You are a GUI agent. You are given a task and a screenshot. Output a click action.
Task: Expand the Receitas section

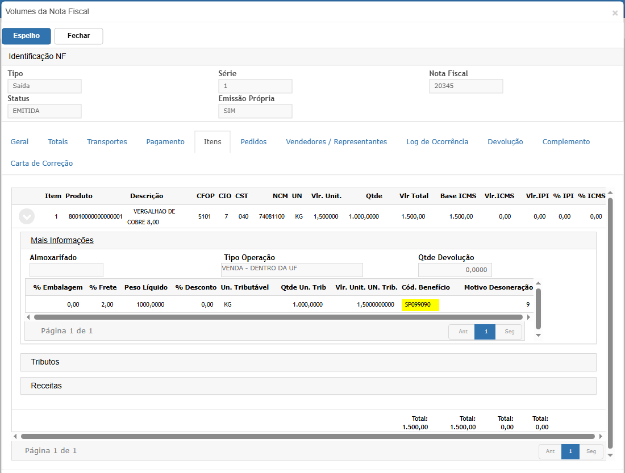coord(309,386)
